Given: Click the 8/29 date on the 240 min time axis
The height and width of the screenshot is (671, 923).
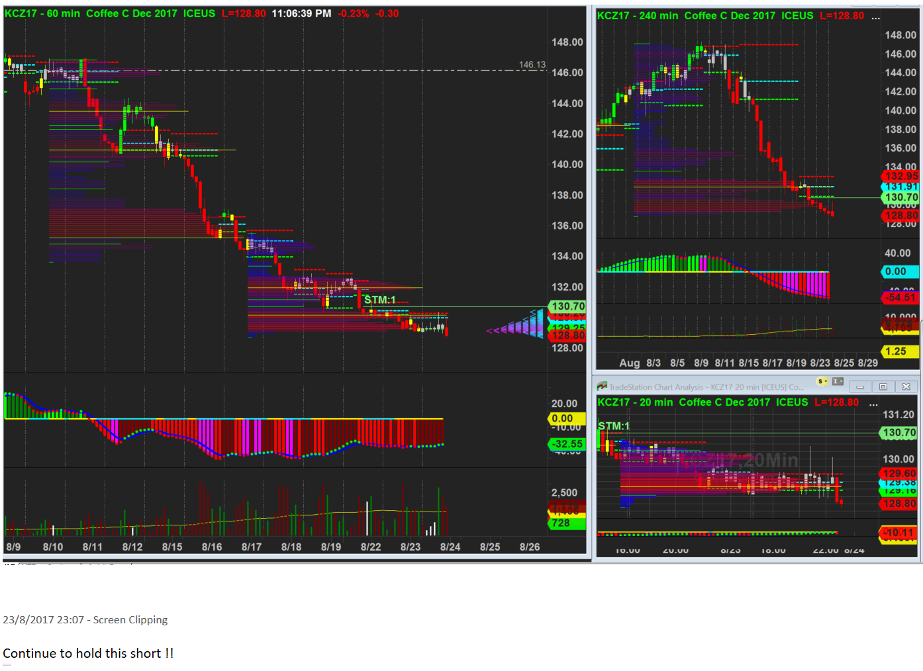Looking at the screenshot, I should [x=868, y=363].
